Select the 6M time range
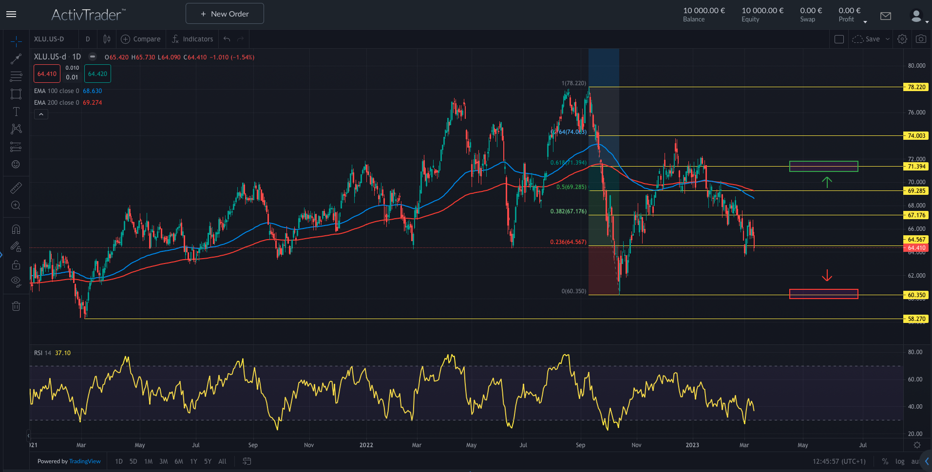This screenshot has height=472, width=932. 179,461
